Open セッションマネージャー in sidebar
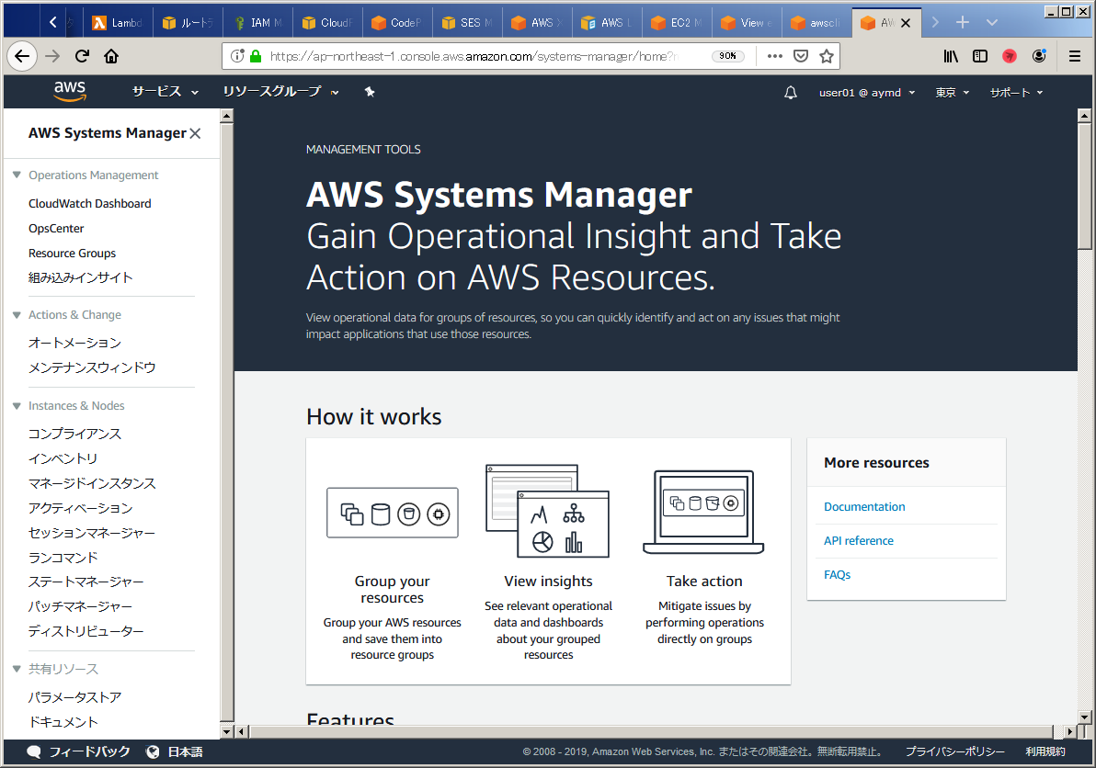 click(x=92, y=533)
